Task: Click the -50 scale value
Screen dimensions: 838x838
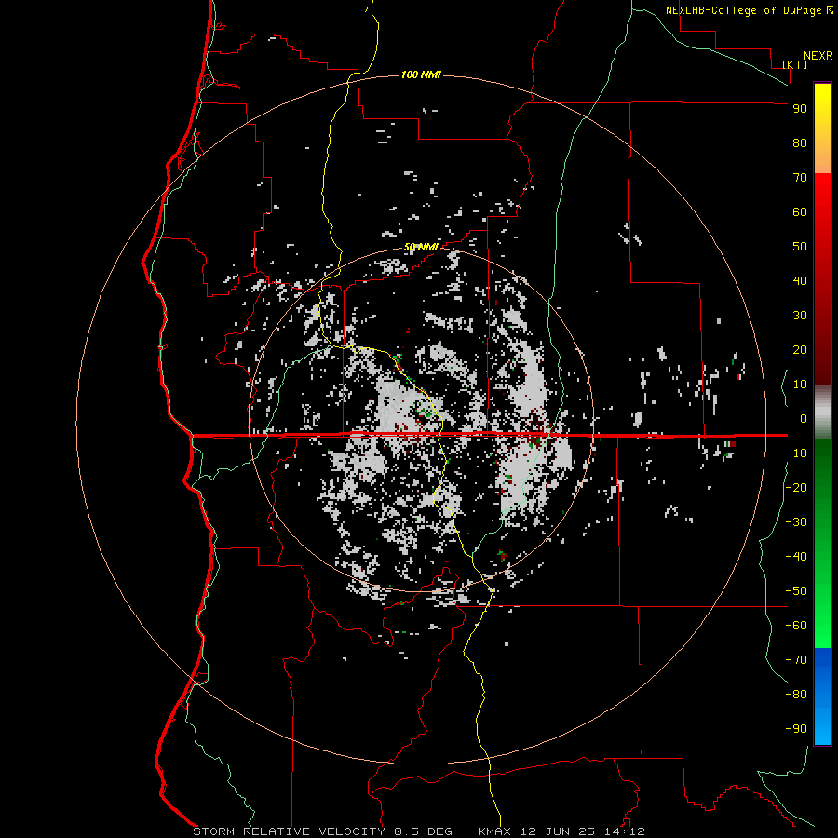Action: pyautogui.click(x=796, y=591)
